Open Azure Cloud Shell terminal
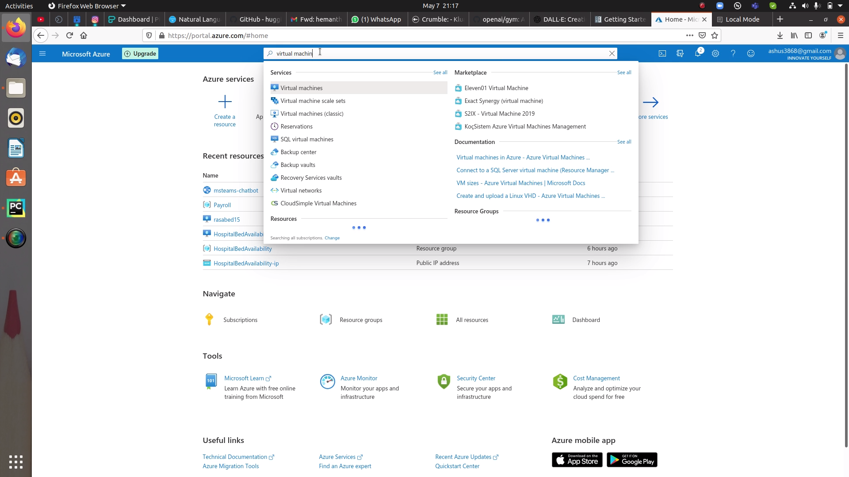Screen dimensions: 849x477 click(662, 53)
